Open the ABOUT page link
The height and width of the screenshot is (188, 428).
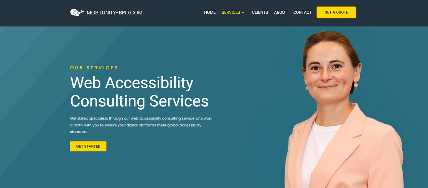point(281,12)
